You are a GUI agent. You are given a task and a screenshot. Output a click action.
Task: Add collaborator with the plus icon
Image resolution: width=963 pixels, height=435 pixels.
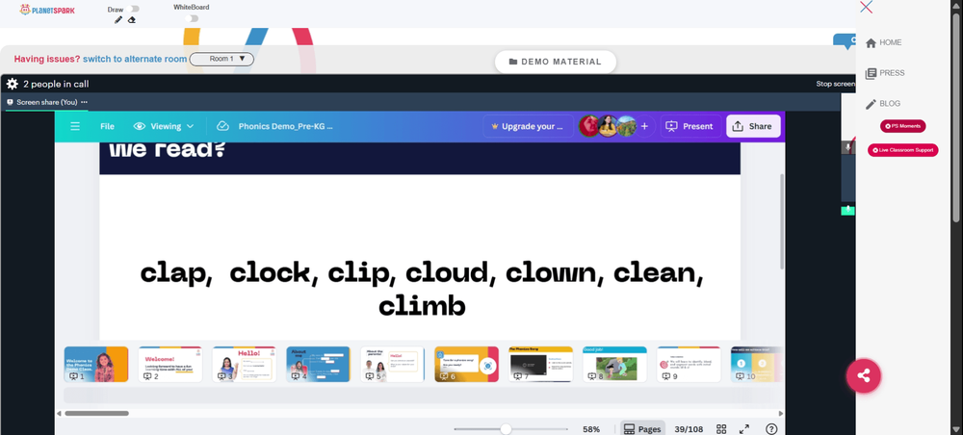point(644,126)
